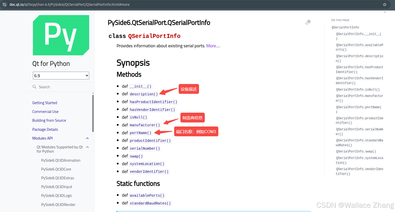Open the manufacturer() method link
Viewport: 395px width, 212px height.
click(145, 125)
